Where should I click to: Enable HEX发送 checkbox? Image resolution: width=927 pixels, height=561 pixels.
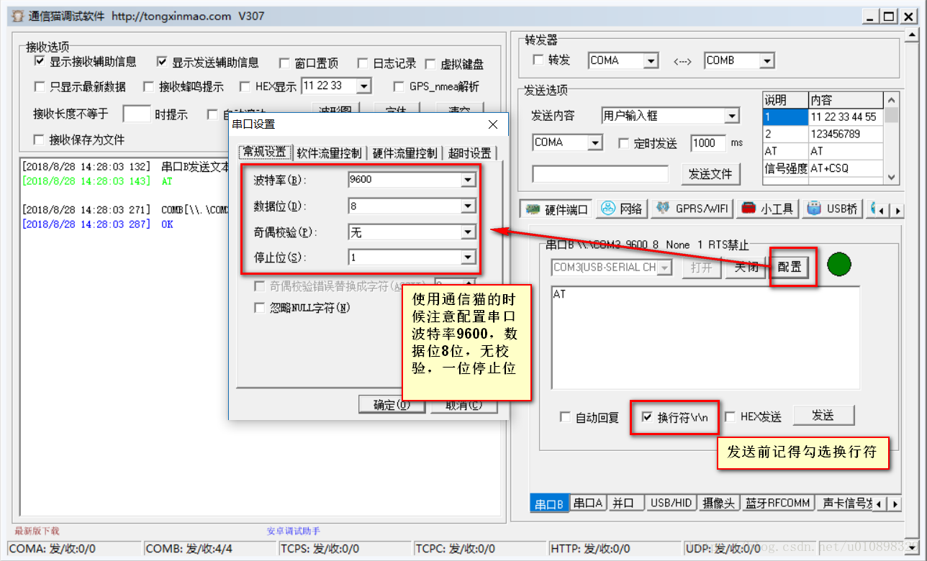(x=731, y=416)
